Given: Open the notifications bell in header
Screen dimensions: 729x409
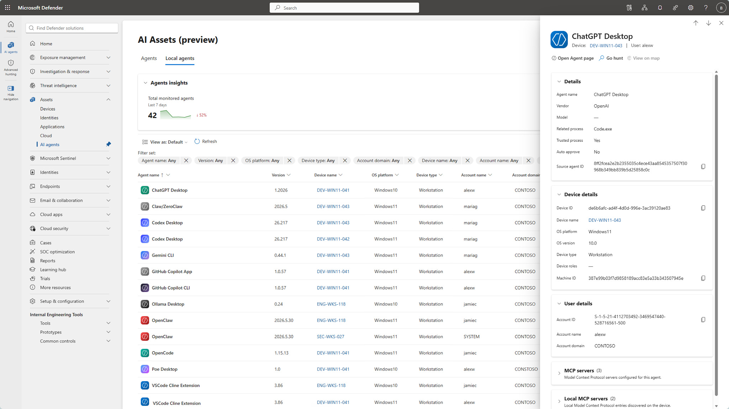Looking at the screenshot, I should tap(660, 7).
